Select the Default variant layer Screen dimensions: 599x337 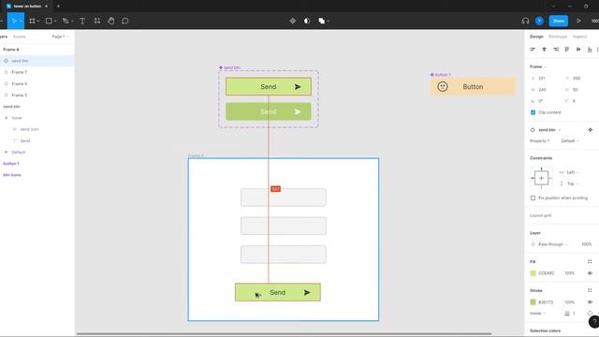click(37, 152)
